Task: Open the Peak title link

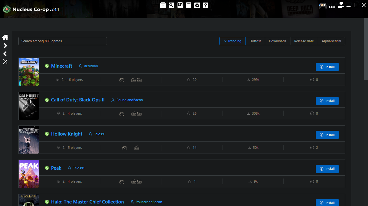Action: pyautogui.click(x=56, y=168)
